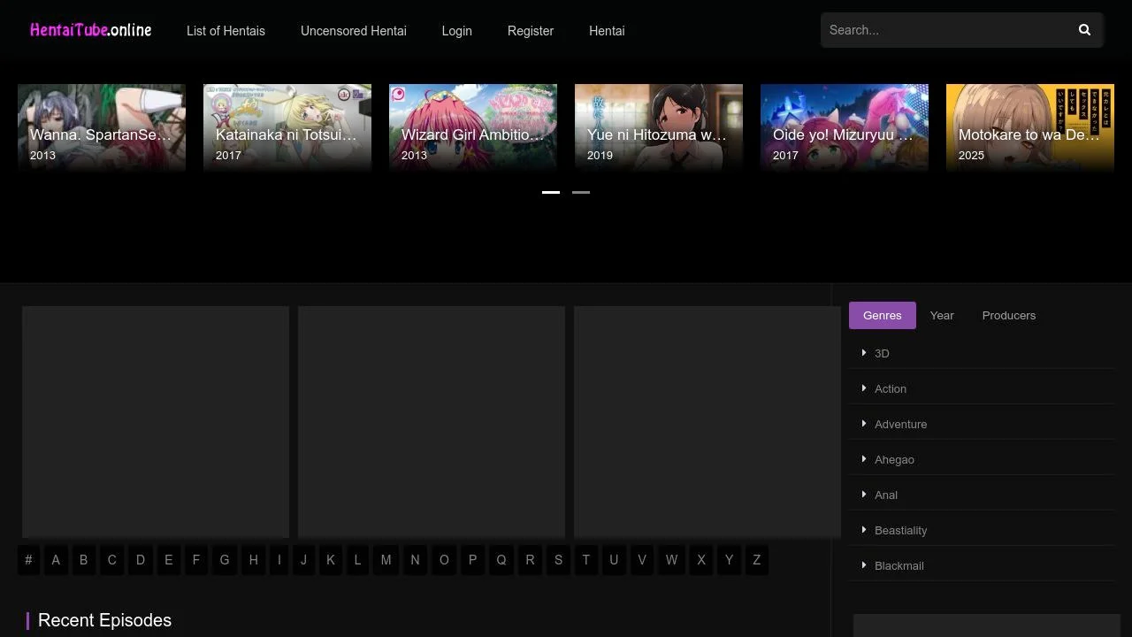1132x637 pixels.
Task: Select the Genres tab
Action: click(x=882, y=315)
